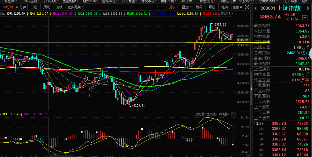This screenshot has width=312, height=157.
Task: Click red MA233 legend label
Action: pyautogui.click(x=210, y=14)
